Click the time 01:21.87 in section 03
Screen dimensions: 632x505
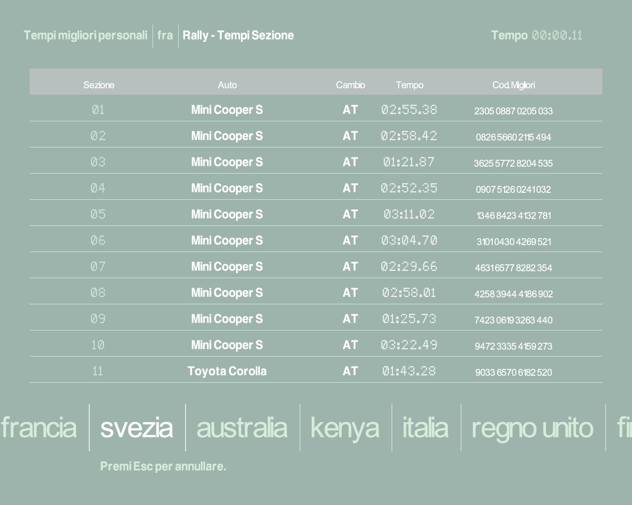409,162
